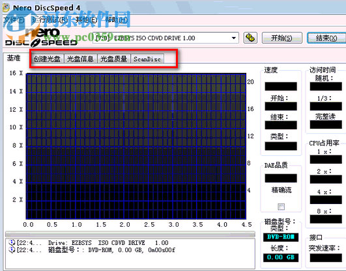
Task: Open the 帮助(H) menu
Action: (x=116, y=20)
